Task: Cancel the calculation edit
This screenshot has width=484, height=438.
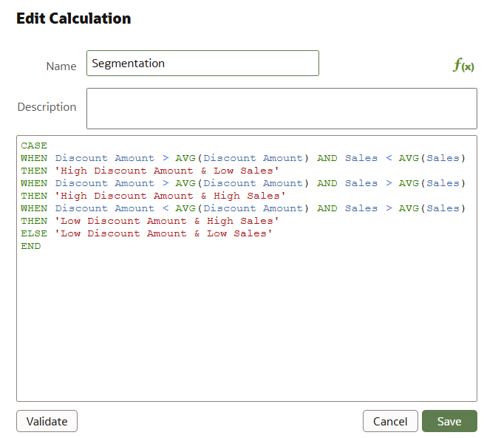Action: click(x=390, y=421)
